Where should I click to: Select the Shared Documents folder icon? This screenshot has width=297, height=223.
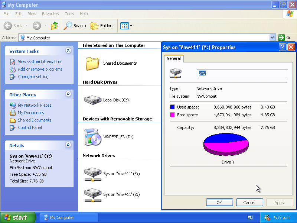[x=92, y=64]
